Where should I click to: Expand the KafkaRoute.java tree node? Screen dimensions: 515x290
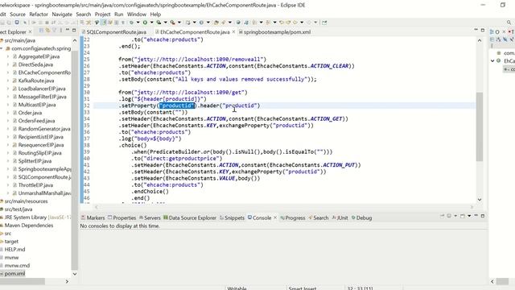point(8,81)
